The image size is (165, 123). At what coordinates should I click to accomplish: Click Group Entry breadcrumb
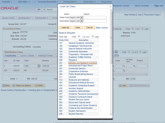point(106,2)
